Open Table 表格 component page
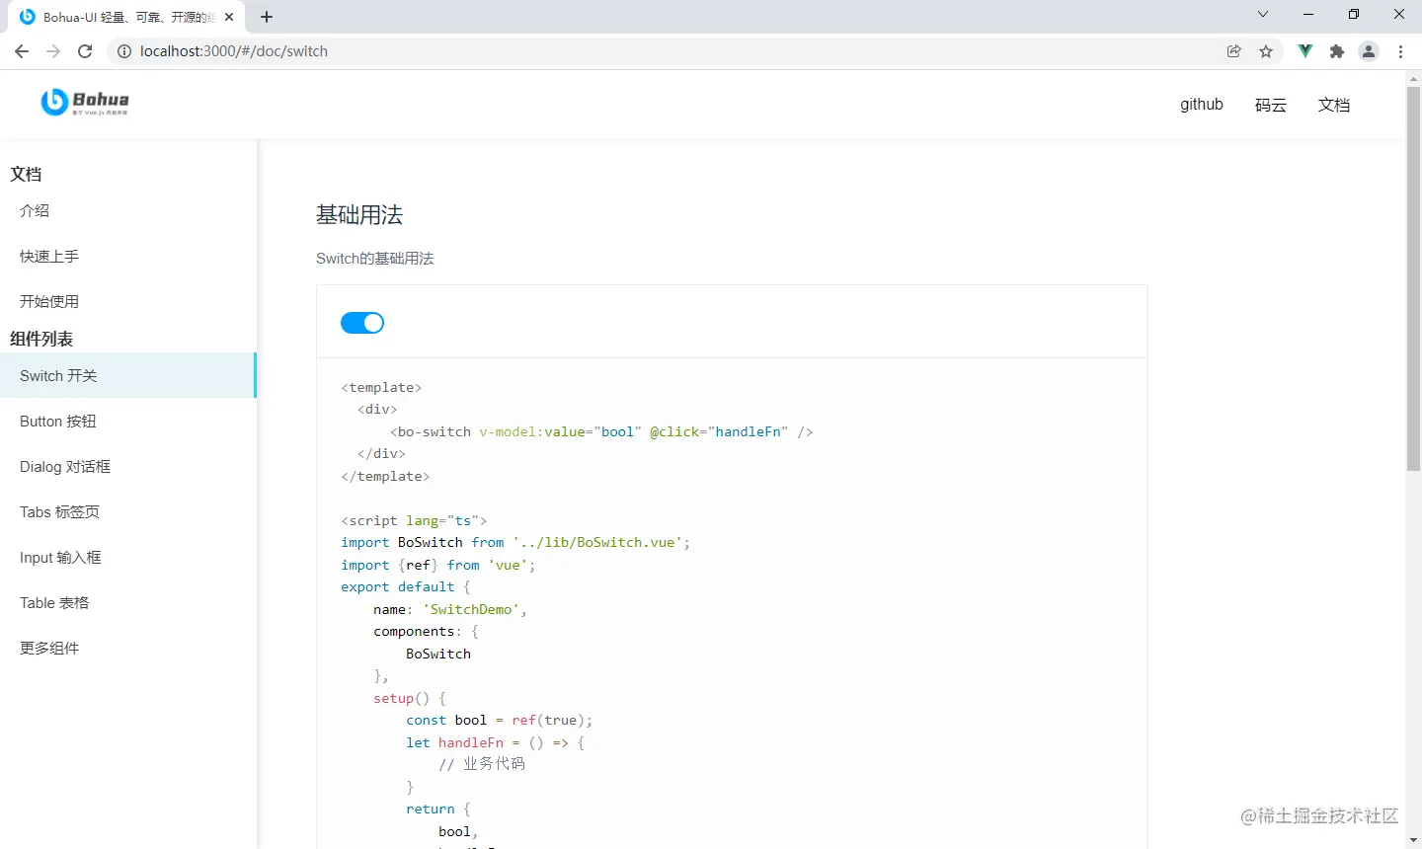Viewport: 1422px width, 849px height. 128,602
